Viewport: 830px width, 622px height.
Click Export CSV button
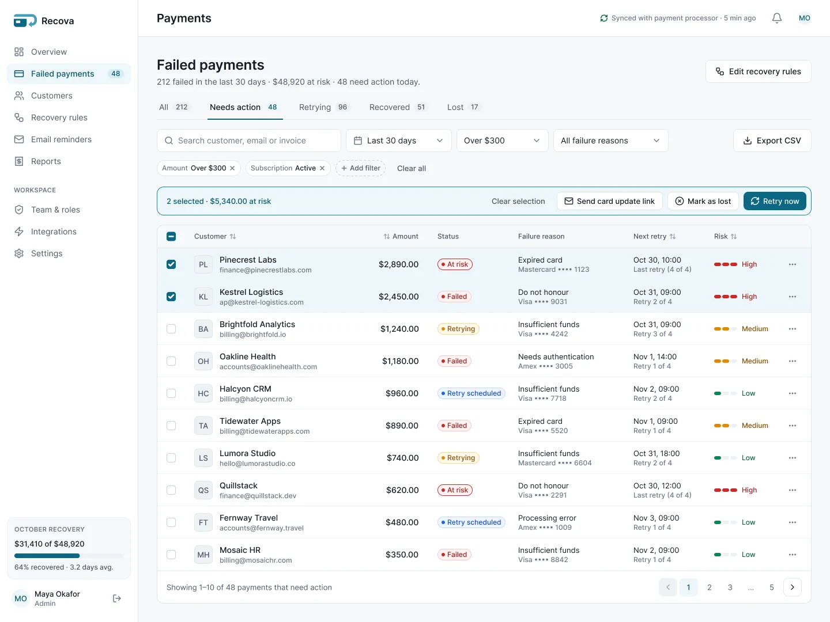pyautogui.click(x=772, y=141)
